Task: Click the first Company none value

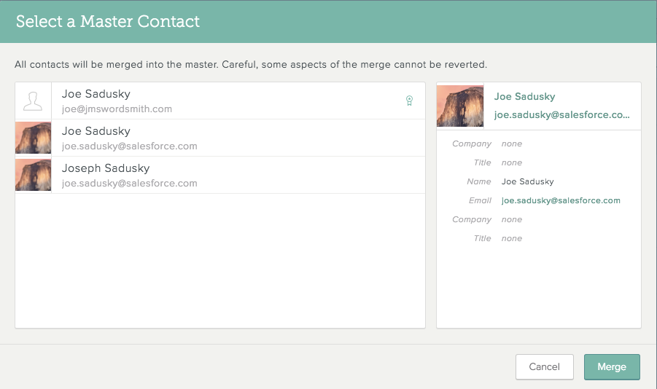Action: click(x=512, y=144)
